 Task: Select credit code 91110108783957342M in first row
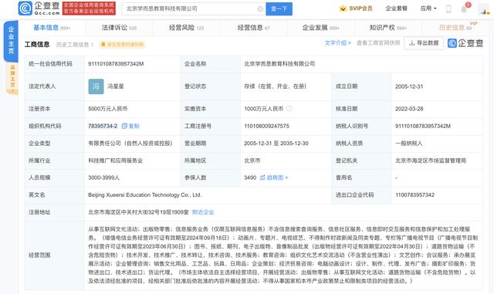point(116,63)
